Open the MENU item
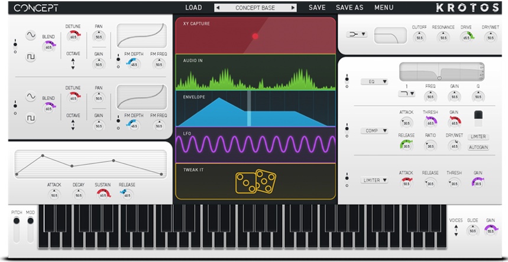Image resolution: width=508 pixels, height=262 pixels. [384, 8]
